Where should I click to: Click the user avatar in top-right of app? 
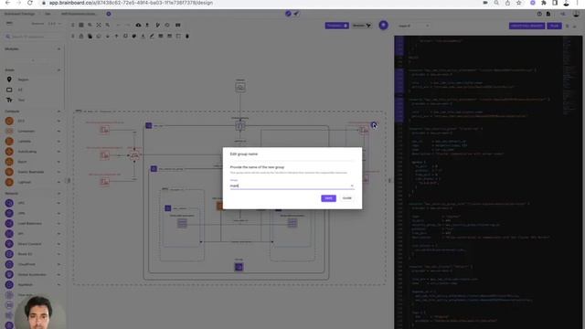point(576,14)
